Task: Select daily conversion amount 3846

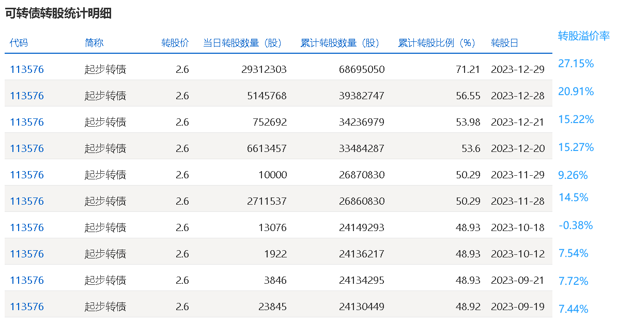Action: click(x=275, y=280)
